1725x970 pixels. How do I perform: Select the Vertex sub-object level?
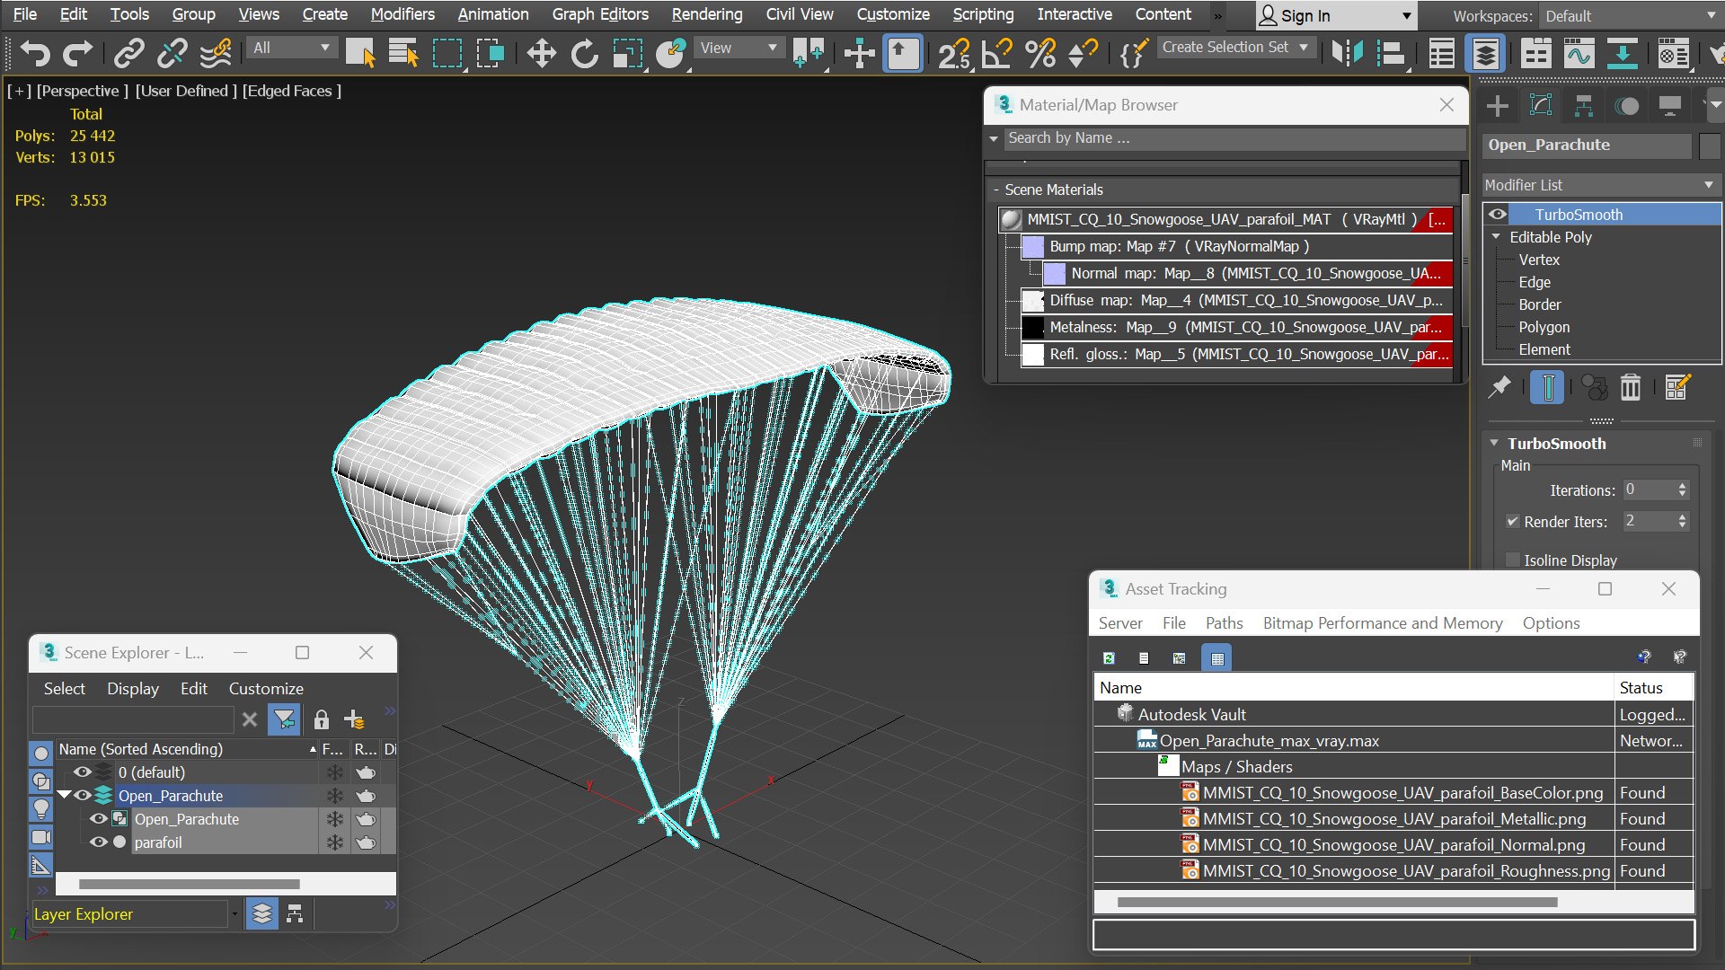pyautogui.click(x=1539, y=260)
